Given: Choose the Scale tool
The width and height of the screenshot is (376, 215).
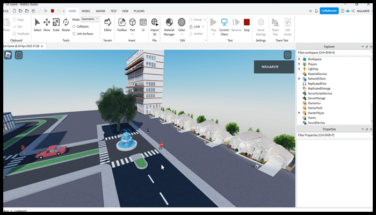Looking at the screenshot, I should click(x=56, y=25).
